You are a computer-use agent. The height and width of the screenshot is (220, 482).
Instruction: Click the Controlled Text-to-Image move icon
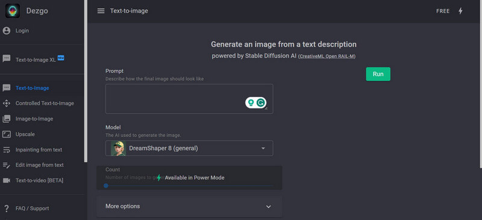click(7, 104)
